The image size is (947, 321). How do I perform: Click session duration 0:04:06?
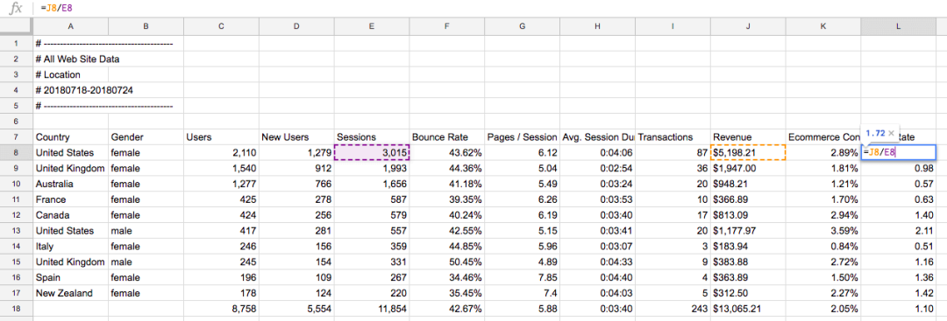tap(597, 153)
